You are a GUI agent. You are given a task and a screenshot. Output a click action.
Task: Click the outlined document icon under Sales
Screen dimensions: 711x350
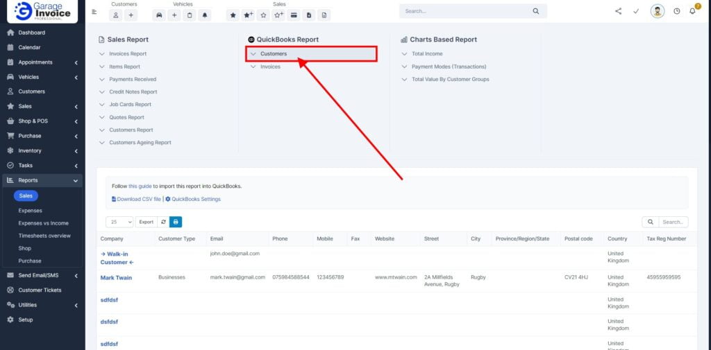coord(324,15)
